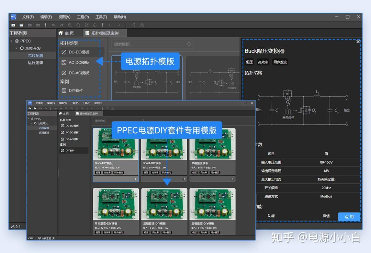Click the forward navigation arrow
This screenshot has width=371, height=253.
(118, 25)
